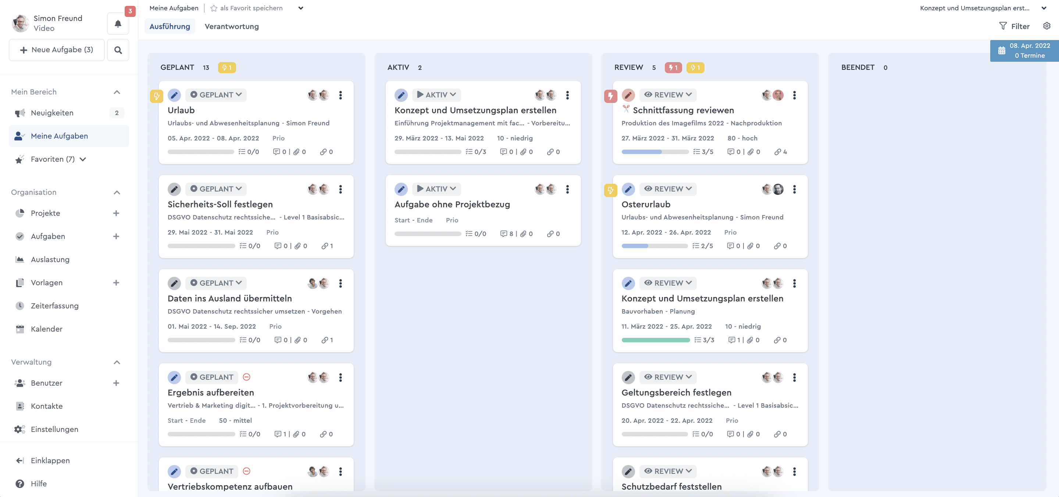Click comments icon on Aufgabe ohne Projektbezug
This screenshot has width=1059, height=497.
tap(504, 234)
